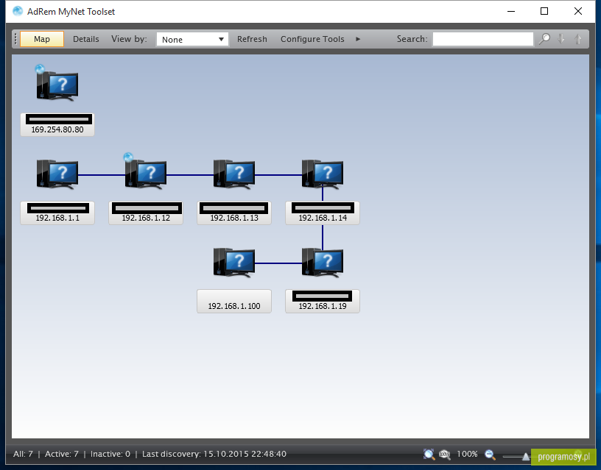Image resolution: width=601 pixels, height=470 pixels.
Task: Open the View by dropdown
Action: (192, 39)
